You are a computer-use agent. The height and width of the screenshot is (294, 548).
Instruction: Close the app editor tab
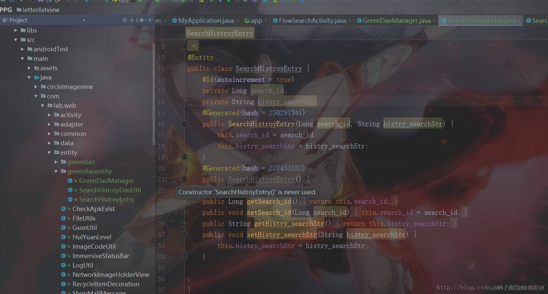pyautogui.click(x=266, y=21)
